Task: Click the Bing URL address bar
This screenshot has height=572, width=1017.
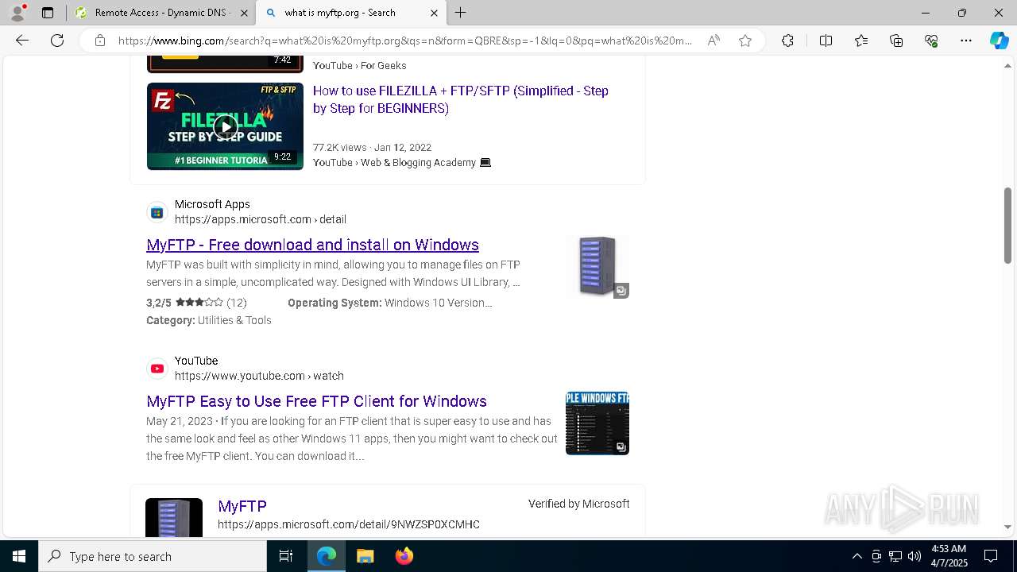Action: click(405, 41)
